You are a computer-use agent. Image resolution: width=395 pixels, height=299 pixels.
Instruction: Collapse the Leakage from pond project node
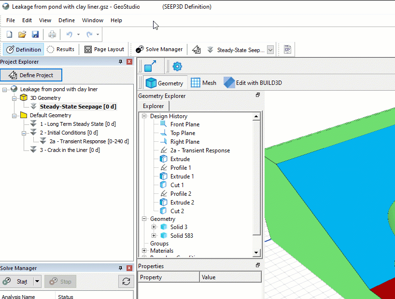(x=4, y=90)
